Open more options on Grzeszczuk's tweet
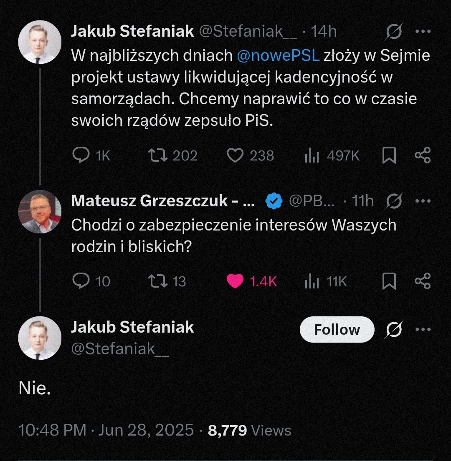451x461 pixels. tap(423, 201)
